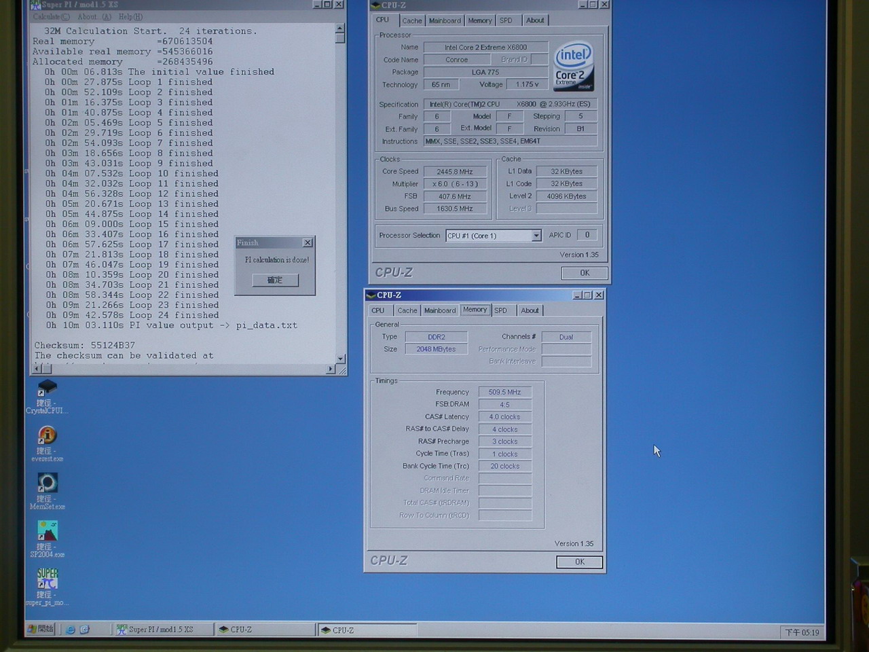
Task: Open the Help menu in Super PI
Action: point(130,16)
